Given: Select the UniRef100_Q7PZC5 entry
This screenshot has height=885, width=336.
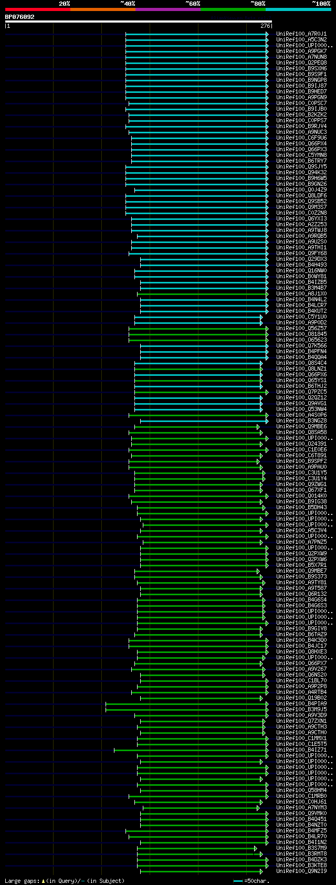Looking at the screenshot, I should tap(301, 392).
